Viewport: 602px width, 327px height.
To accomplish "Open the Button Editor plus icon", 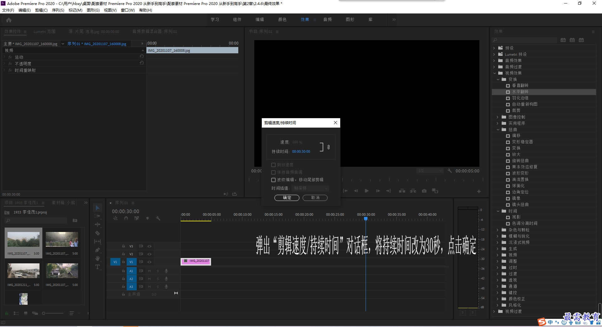I will tap(479, 191).
